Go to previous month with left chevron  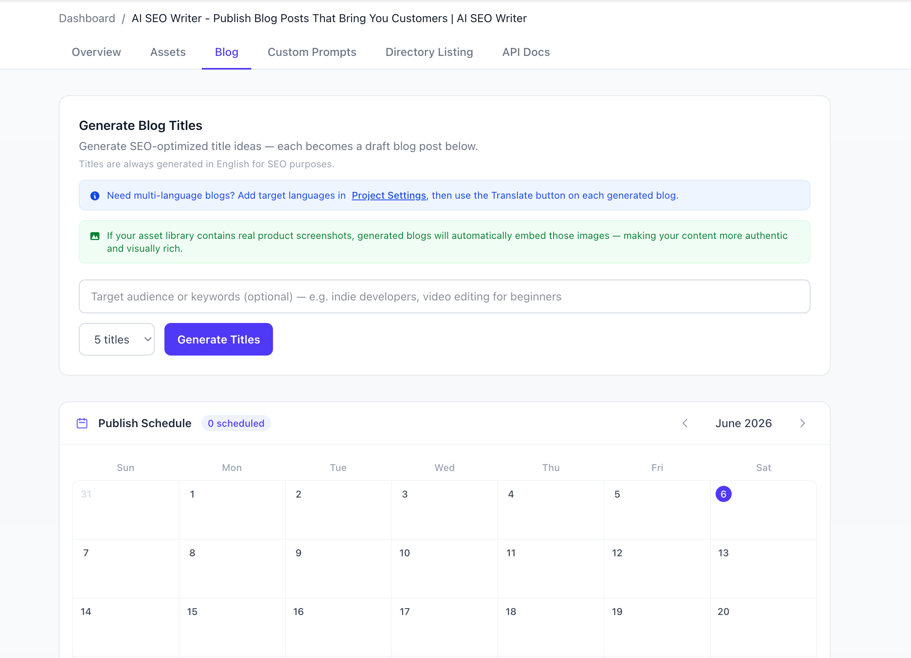pyautogui.click(x=685, y=423)
